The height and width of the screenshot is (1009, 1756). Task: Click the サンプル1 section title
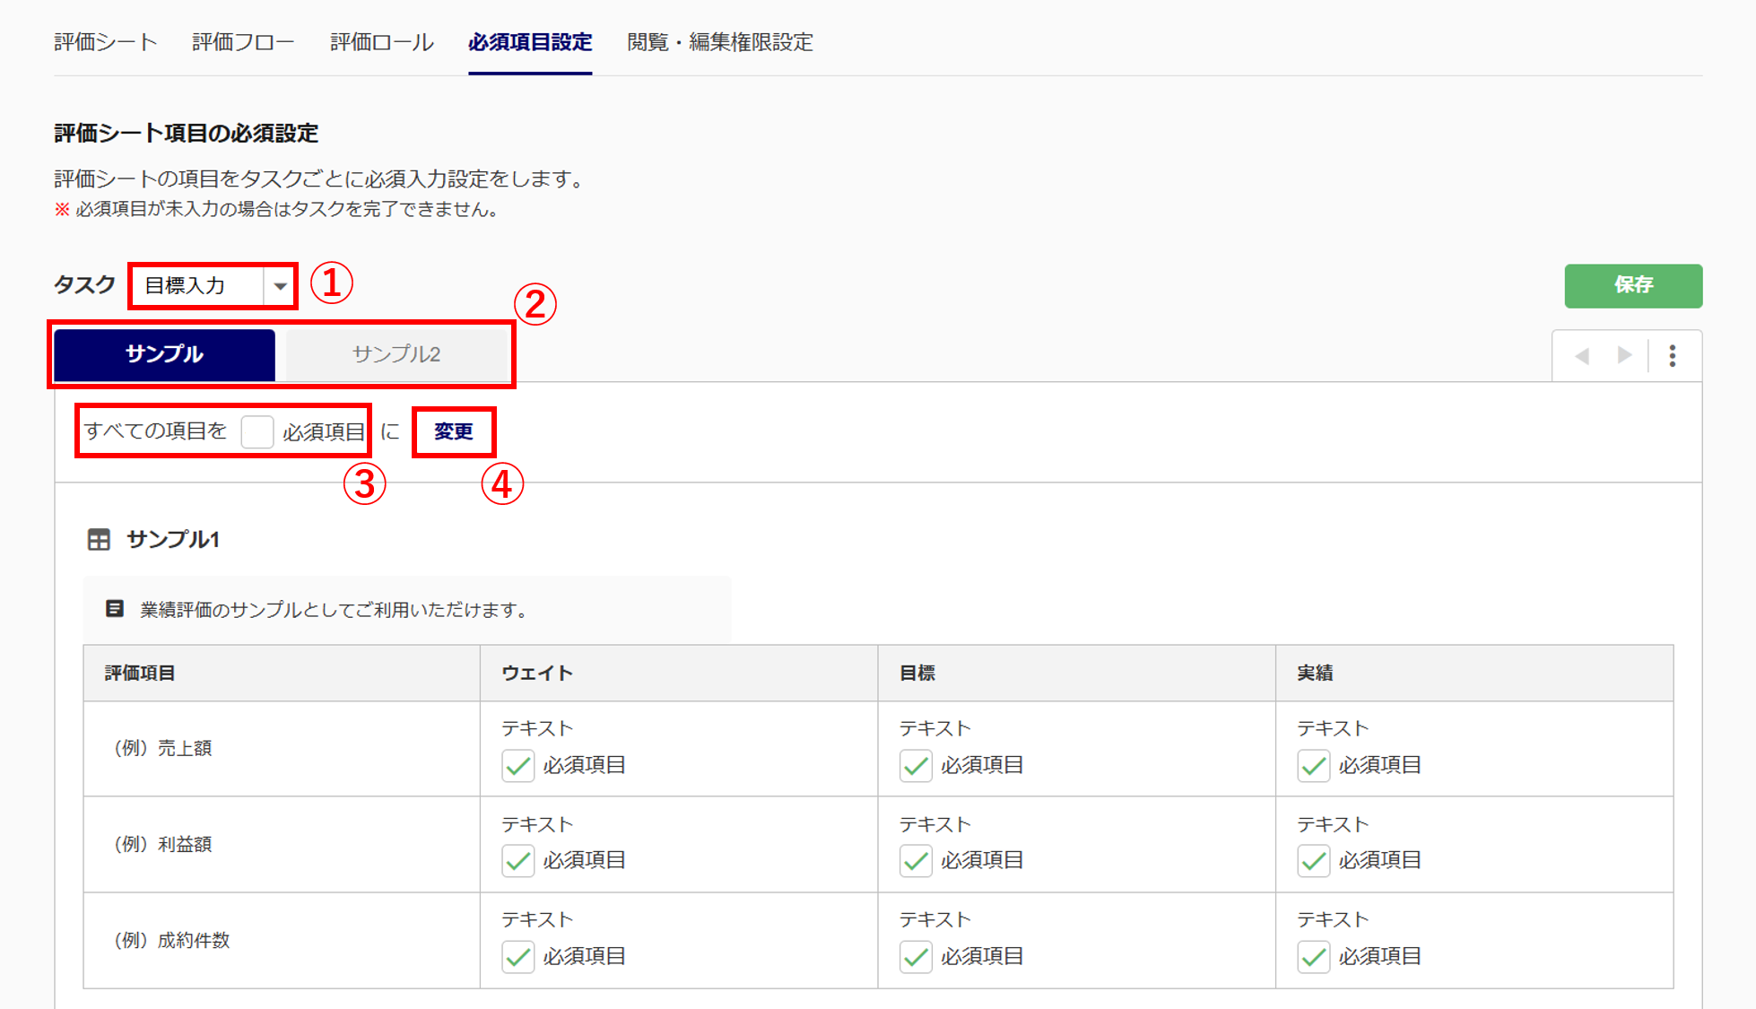coord(173,539)
